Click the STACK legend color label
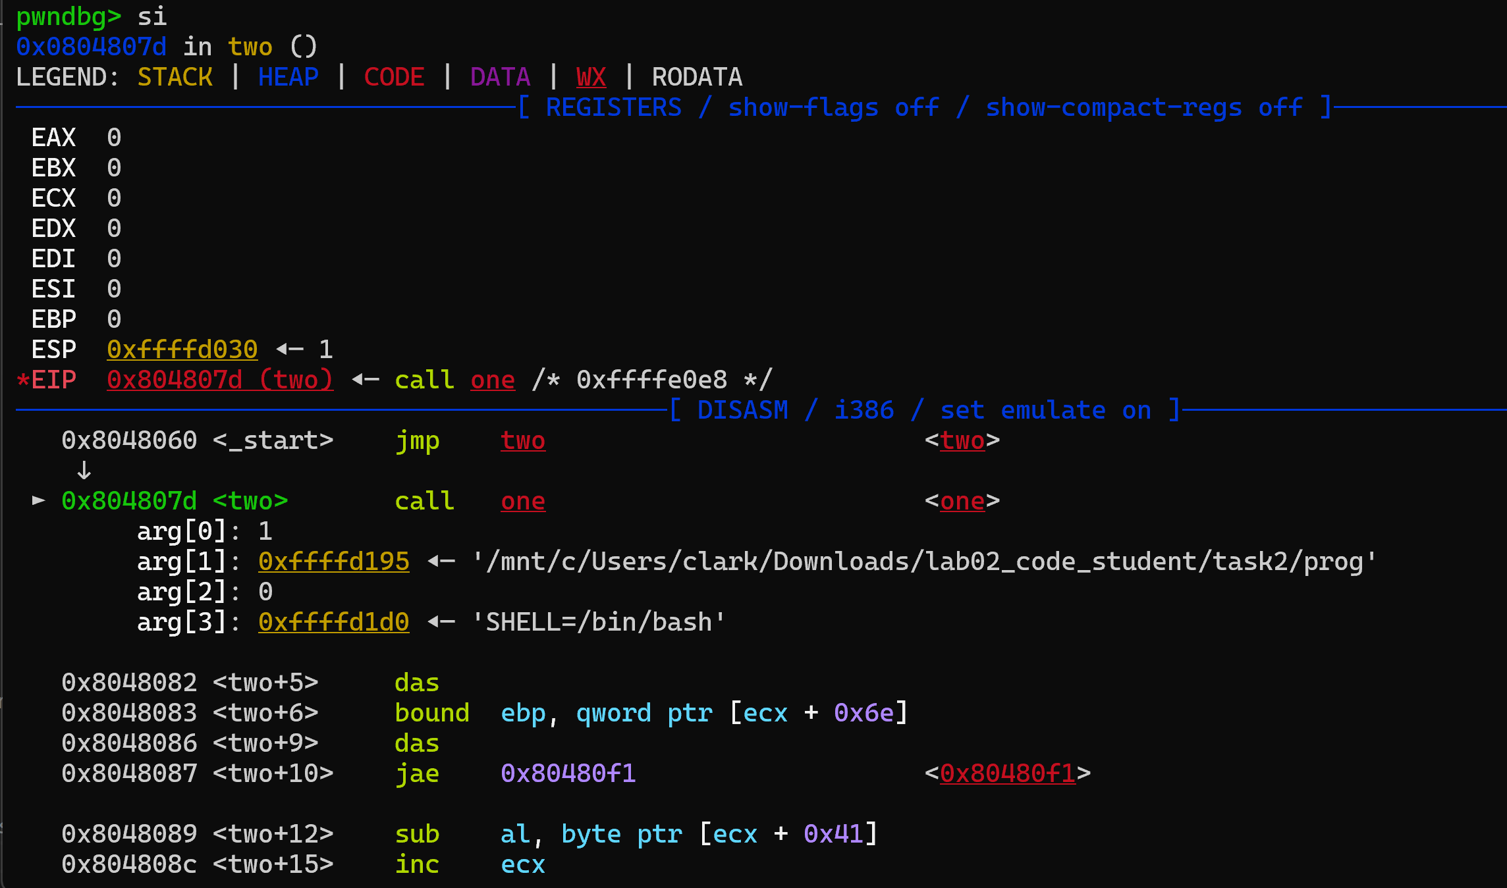The width and height of the screenshot is (1507, 888). coord(175,77)
